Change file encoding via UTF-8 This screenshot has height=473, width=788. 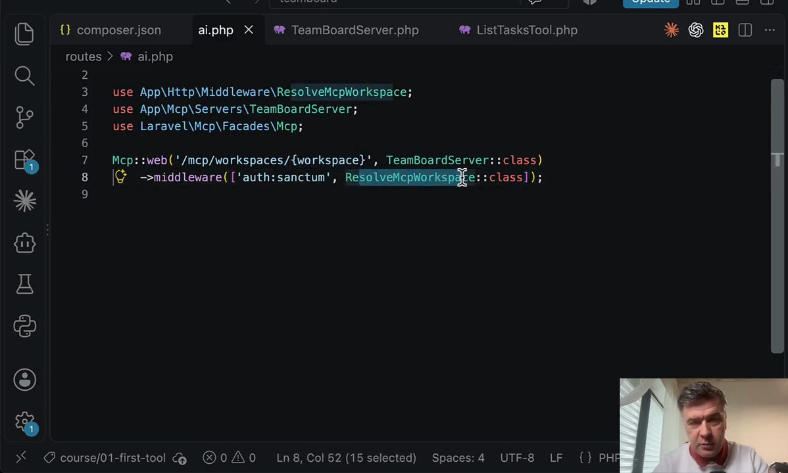click(517, 458)
